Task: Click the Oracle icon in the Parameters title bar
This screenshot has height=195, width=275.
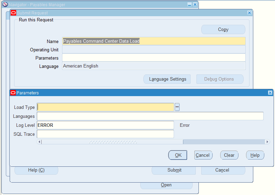Action: (13, 93)
